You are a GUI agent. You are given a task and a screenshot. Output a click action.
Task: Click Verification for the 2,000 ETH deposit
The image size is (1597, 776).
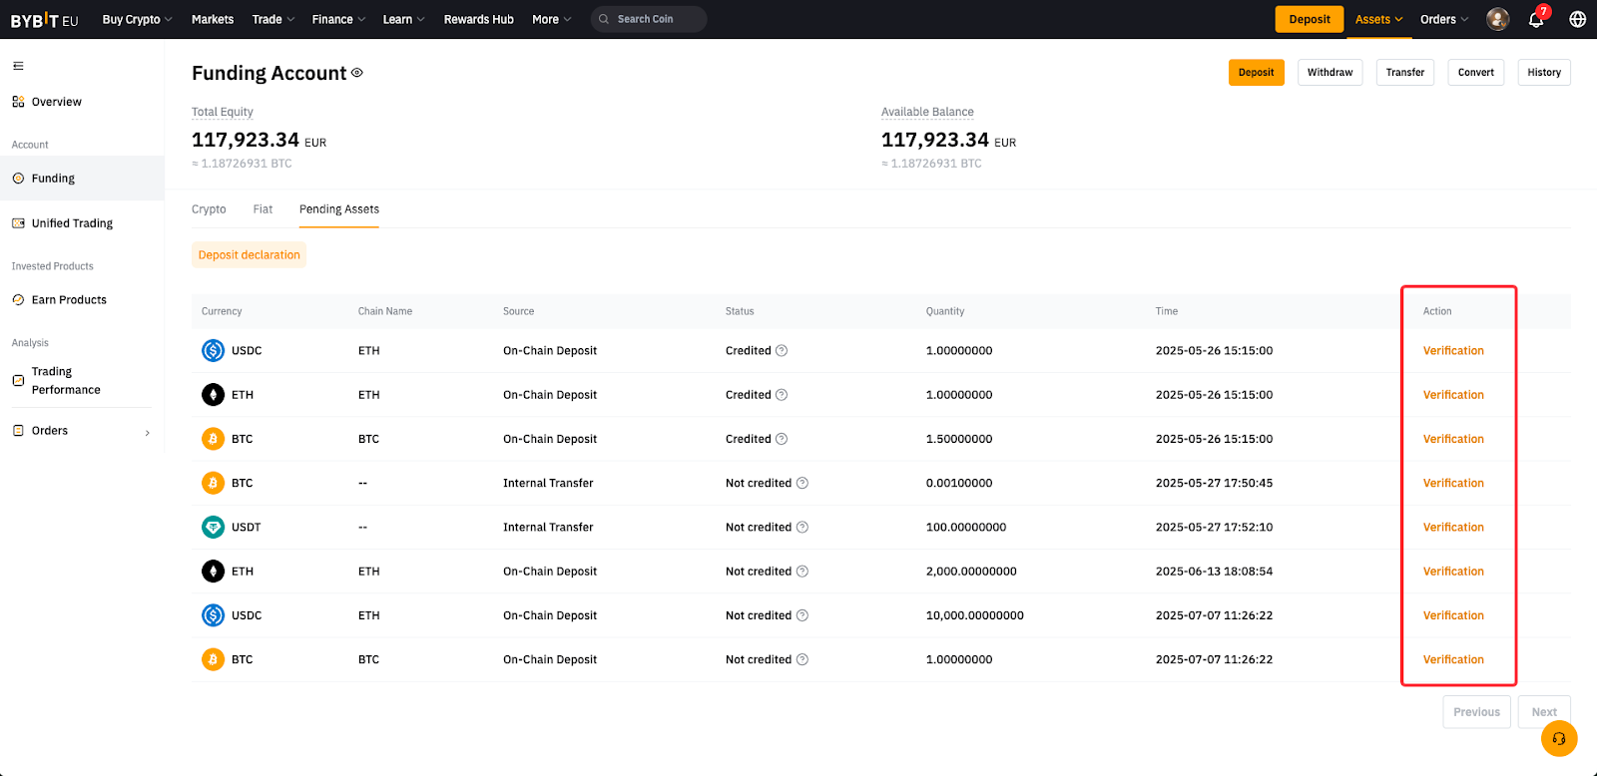(x=1452, y=572)
